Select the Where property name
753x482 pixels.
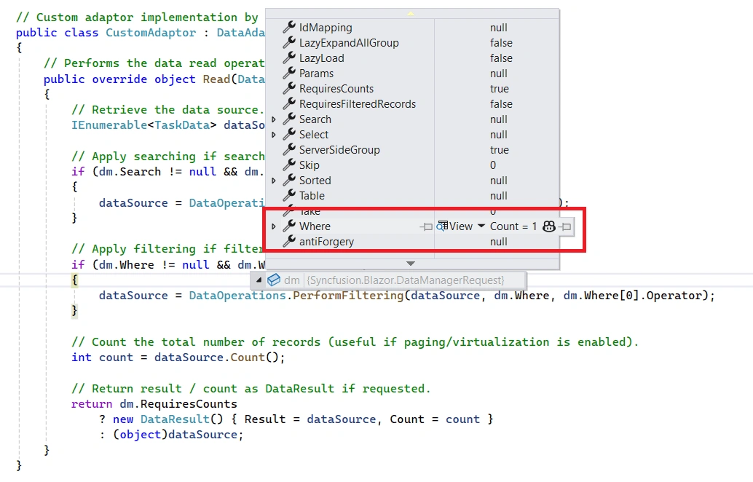click(315, 226)
